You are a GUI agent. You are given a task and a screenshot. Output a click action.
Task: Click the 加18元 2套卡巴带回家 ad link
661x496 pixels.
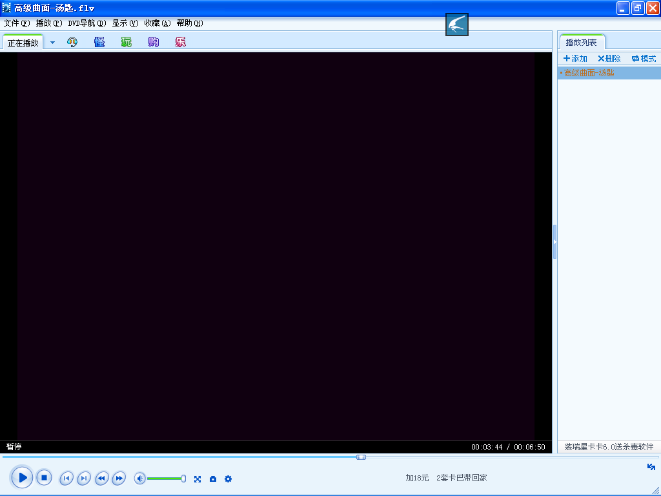(446, 478)
